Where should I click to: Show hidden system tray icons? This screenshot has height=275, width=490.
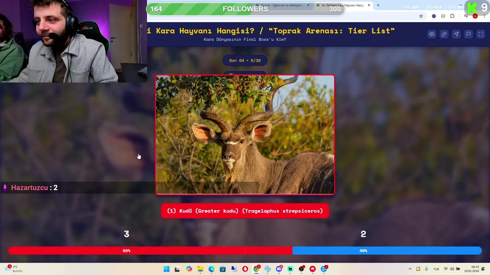pyautogui.click(x=410, y=269)
